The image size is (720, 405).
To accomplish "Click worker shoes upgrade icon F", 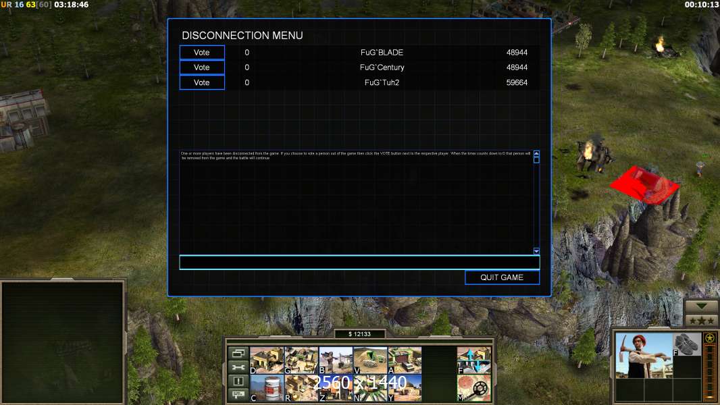I will click(687, 344).
